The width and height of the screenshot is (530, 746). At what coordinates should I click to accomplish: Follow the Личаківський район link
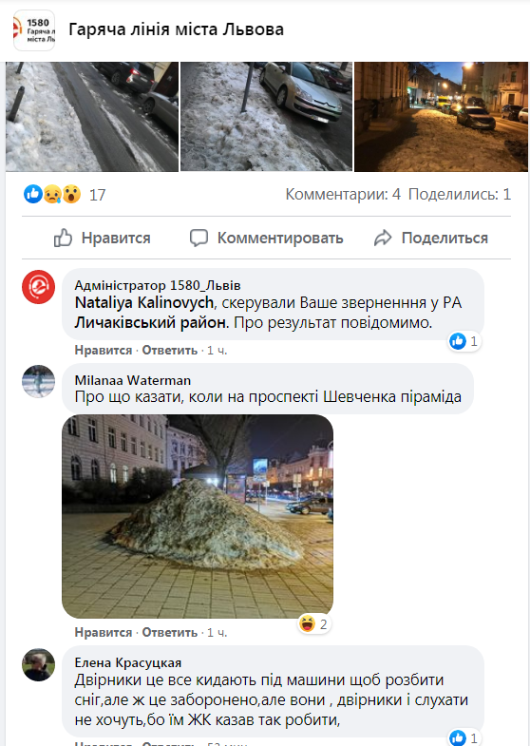tap(152, 322)
